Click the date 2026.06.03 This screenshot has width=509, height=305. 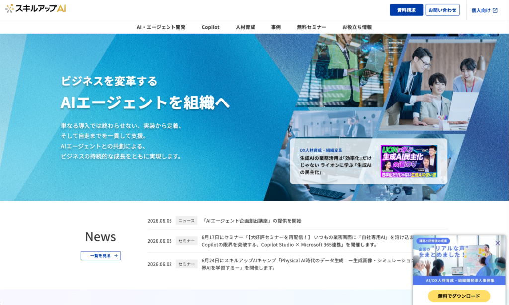pos(160,241)
